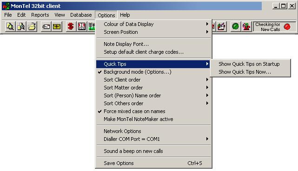
Task: Expand Colour of Data Display submenu
Action: [153, 24]
